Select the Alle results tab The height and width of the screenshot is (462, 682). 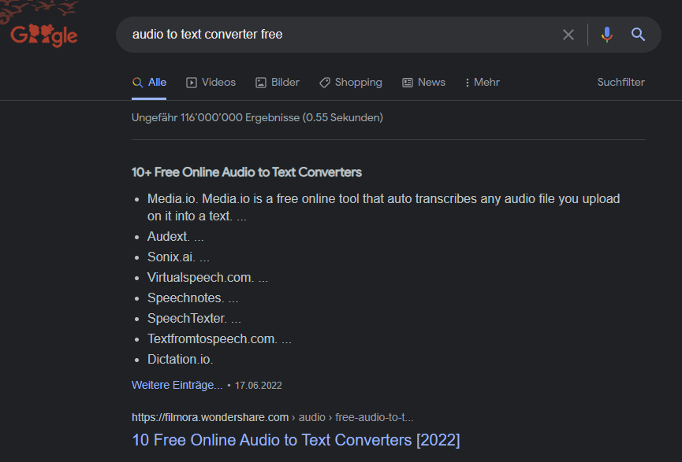pyautogui.click(x=149, y=83)
